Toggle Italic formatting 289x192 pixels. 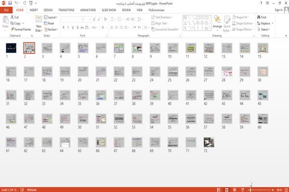(x=68, y=27)
